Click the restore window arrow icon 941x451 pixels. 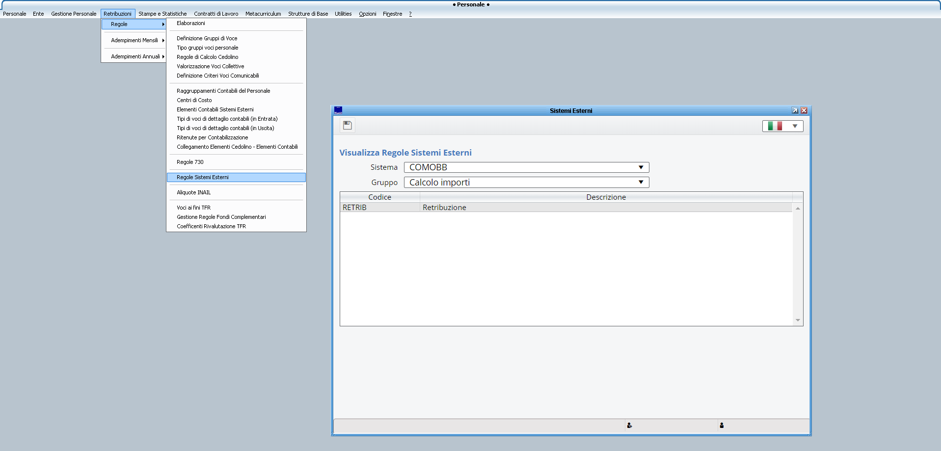click(795, 110)
